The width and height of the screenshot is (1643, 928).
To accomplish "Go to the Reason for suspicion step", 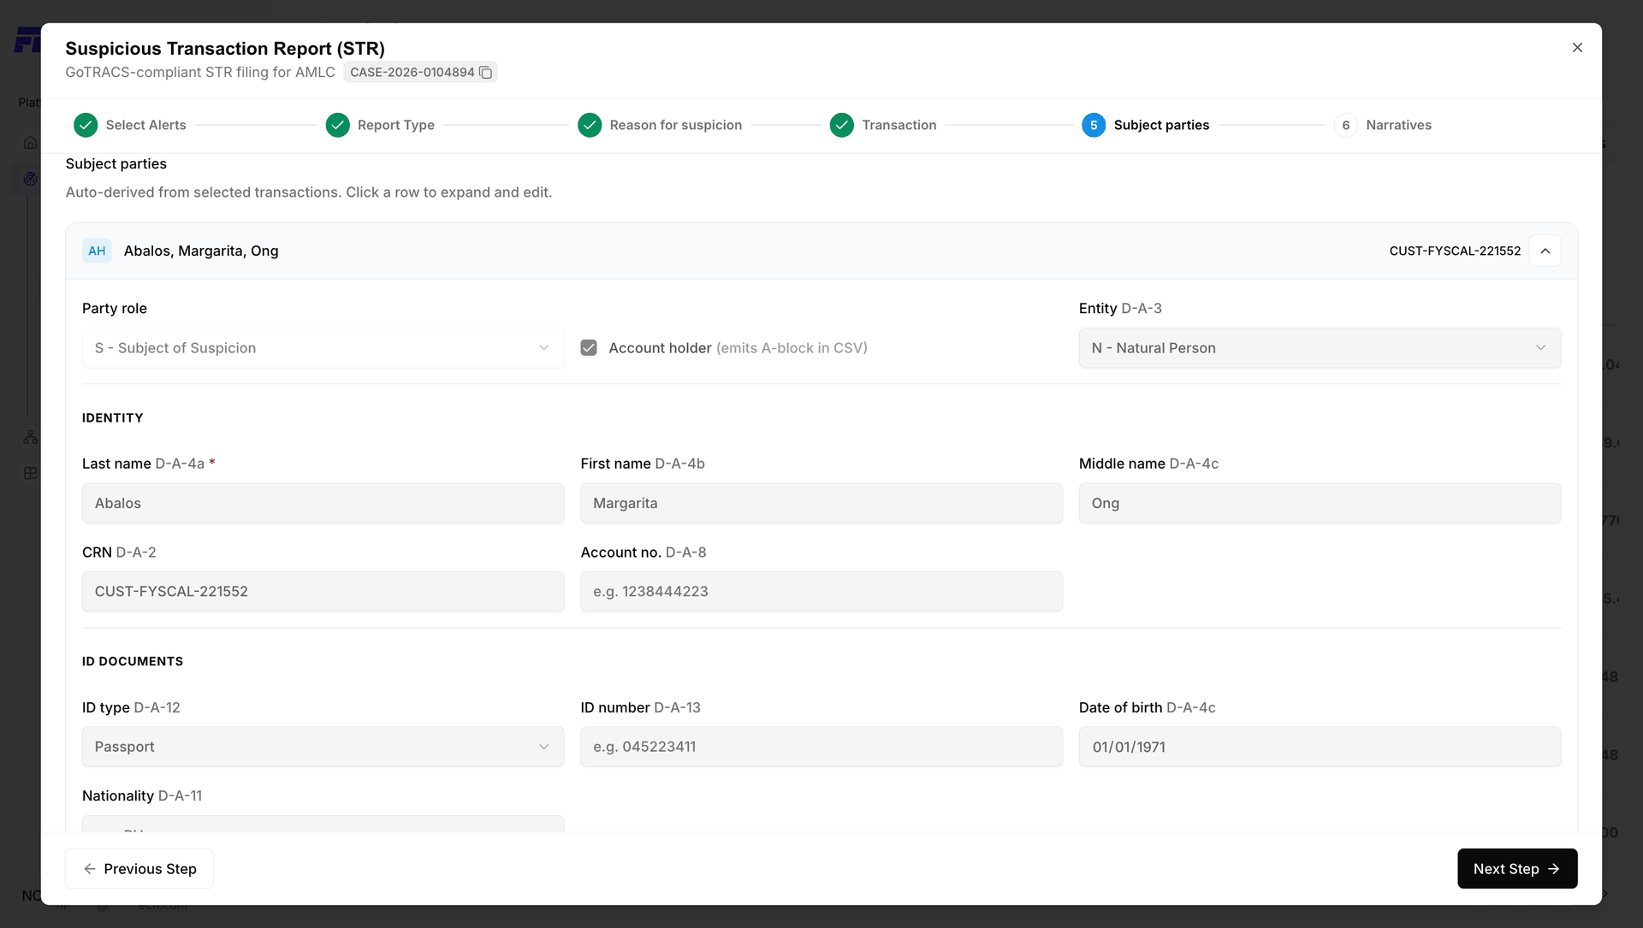I will click(676, 125).
